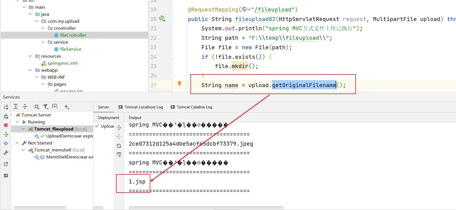Collapse the crontroller package
Viewport: 456px width, 210px height.
click(x=43, y=28)
